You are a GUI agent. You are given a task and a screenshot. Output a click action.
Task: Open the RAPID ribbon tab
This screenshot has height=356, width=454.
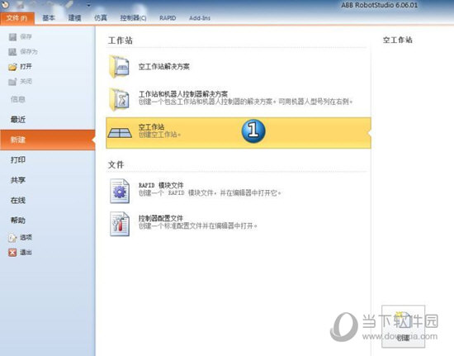tap(168, 18)
